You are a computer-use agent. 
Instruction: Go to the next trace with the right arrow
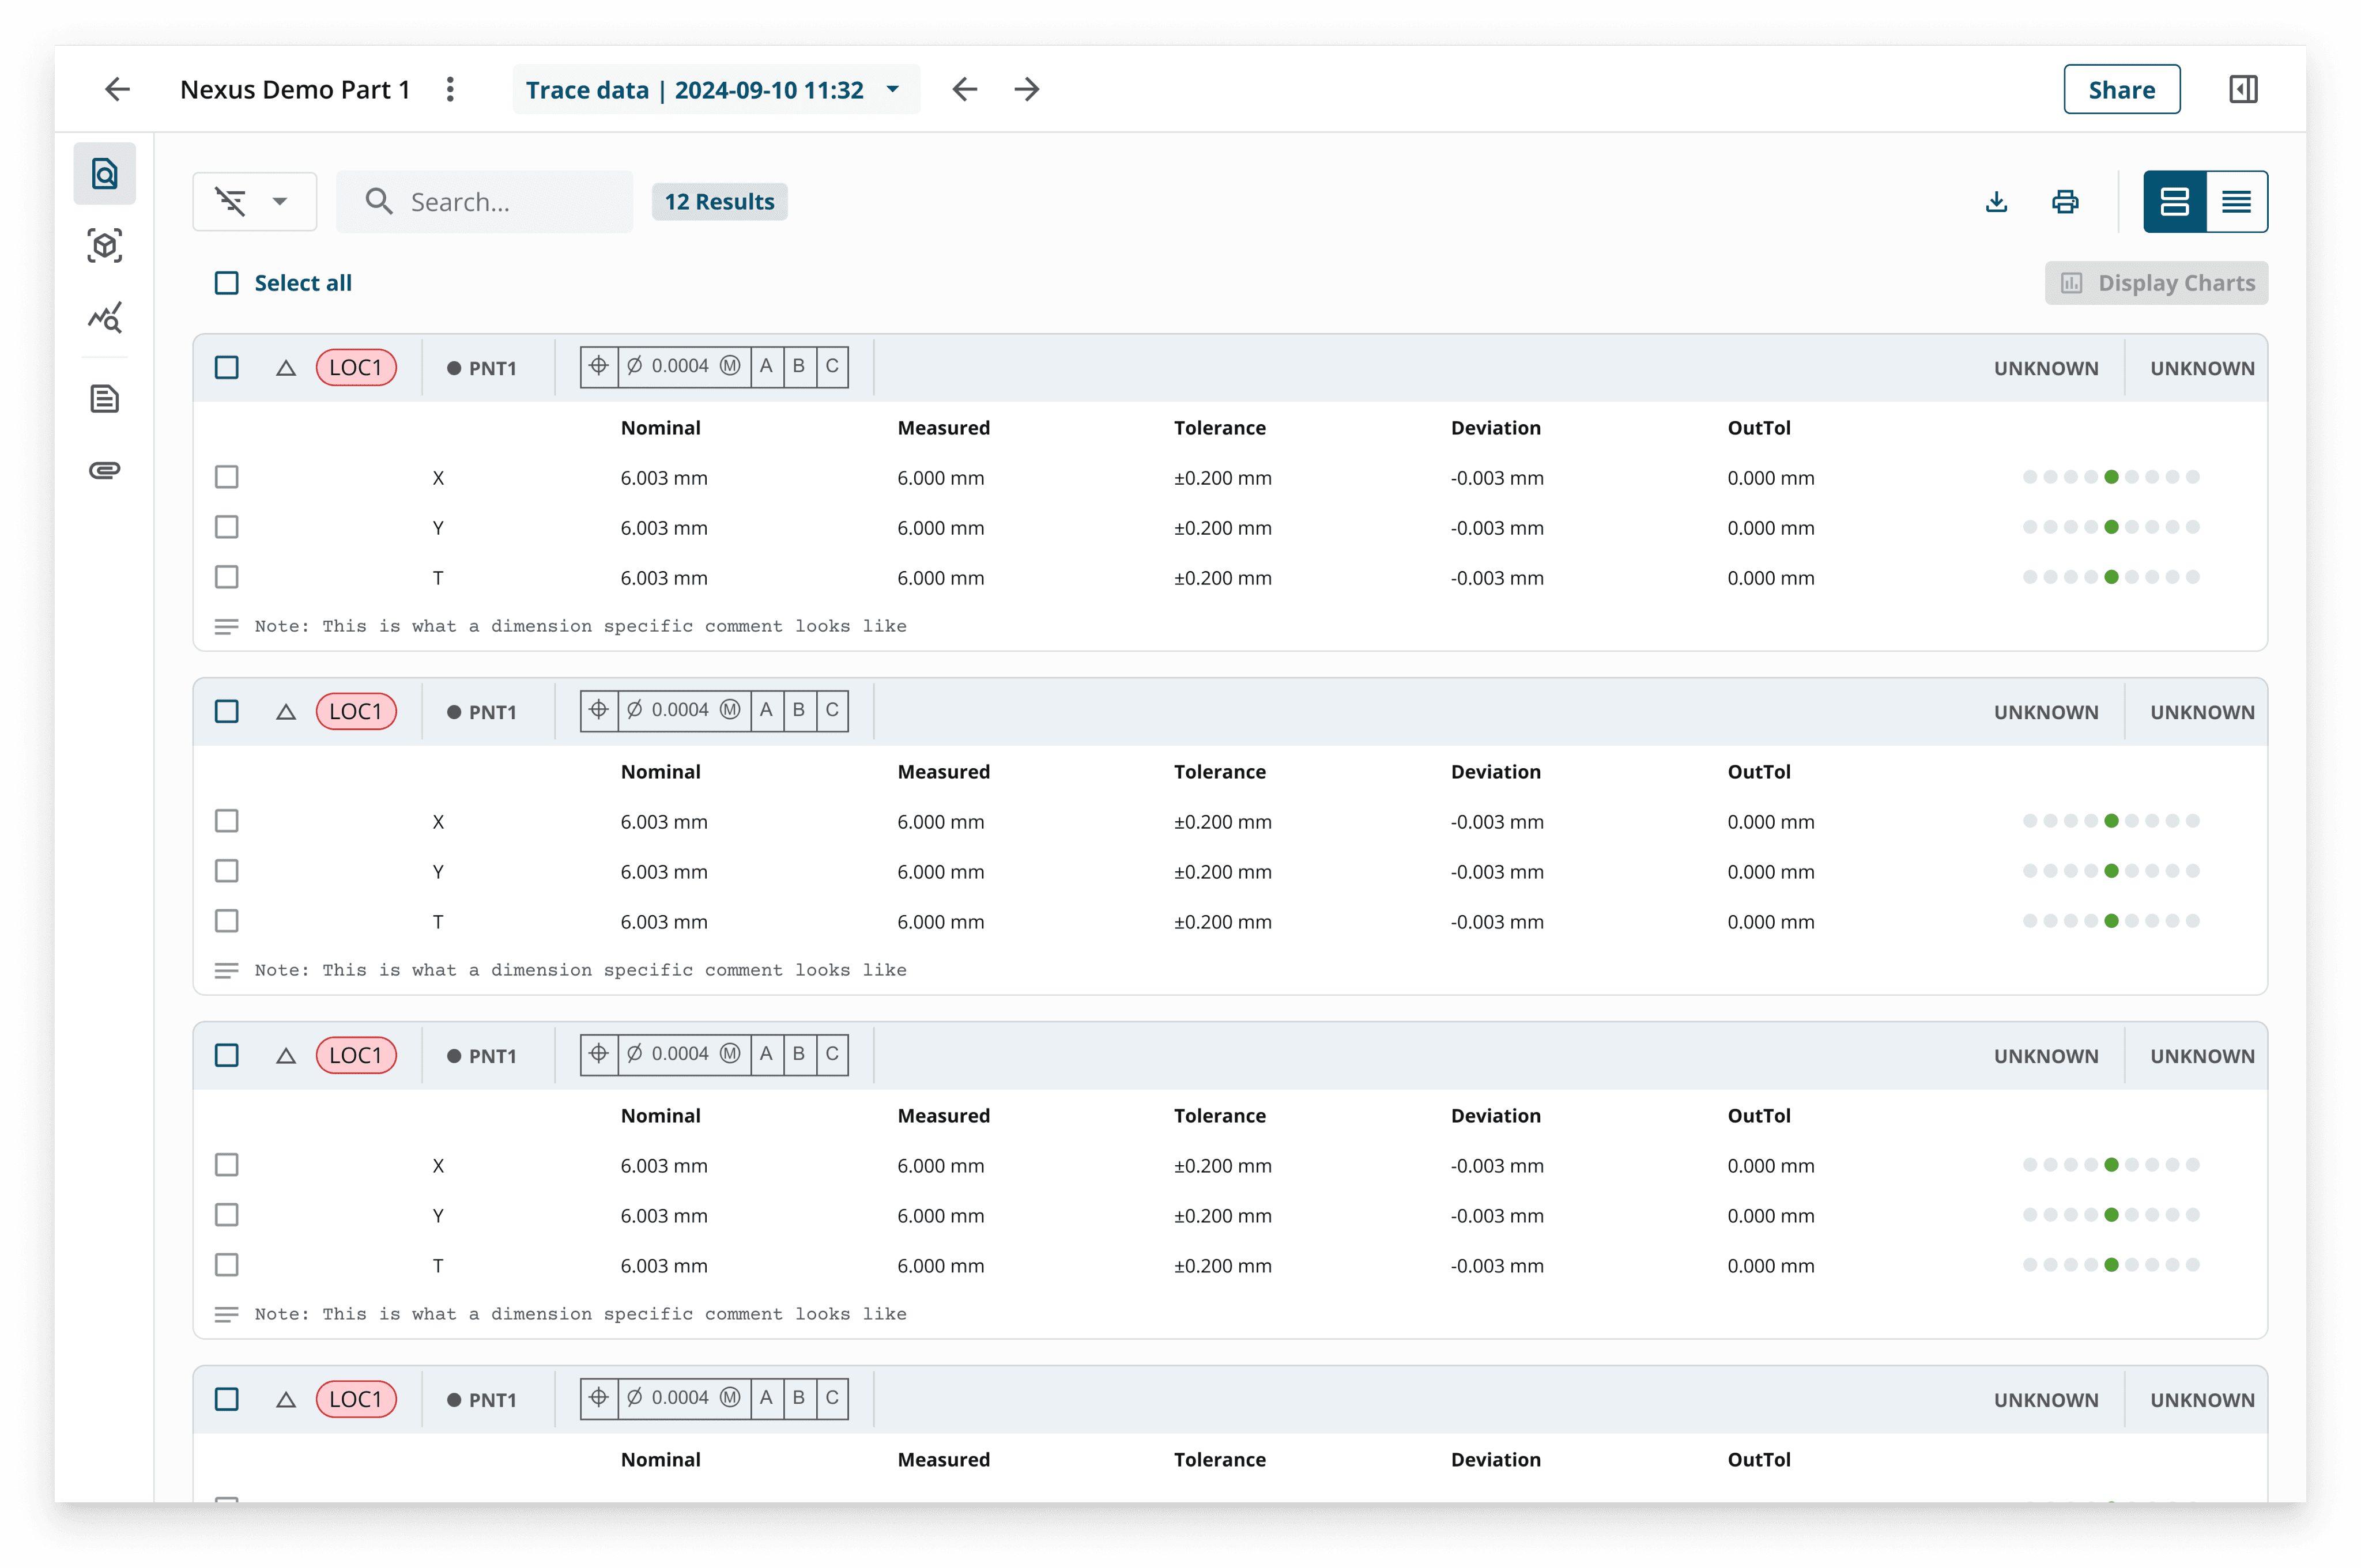coord(1027,89)
